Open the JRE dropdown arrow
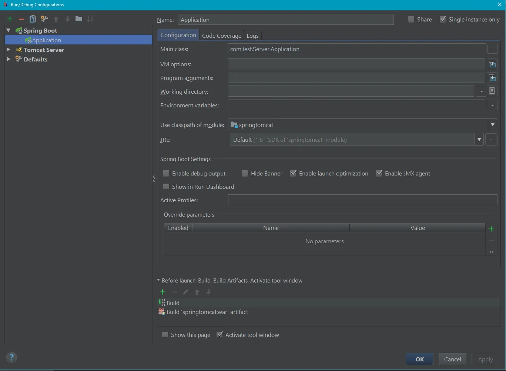 pos(479,140)
